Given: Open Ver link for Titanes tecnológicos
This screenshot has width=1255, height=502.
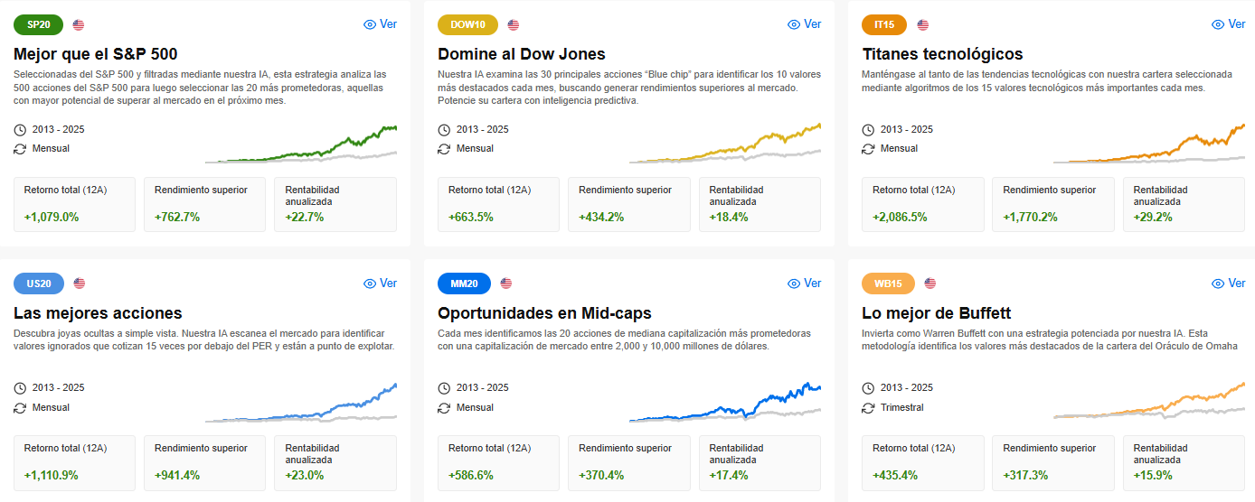Looking at the screenshot, I should click(x=1228, y=24).
